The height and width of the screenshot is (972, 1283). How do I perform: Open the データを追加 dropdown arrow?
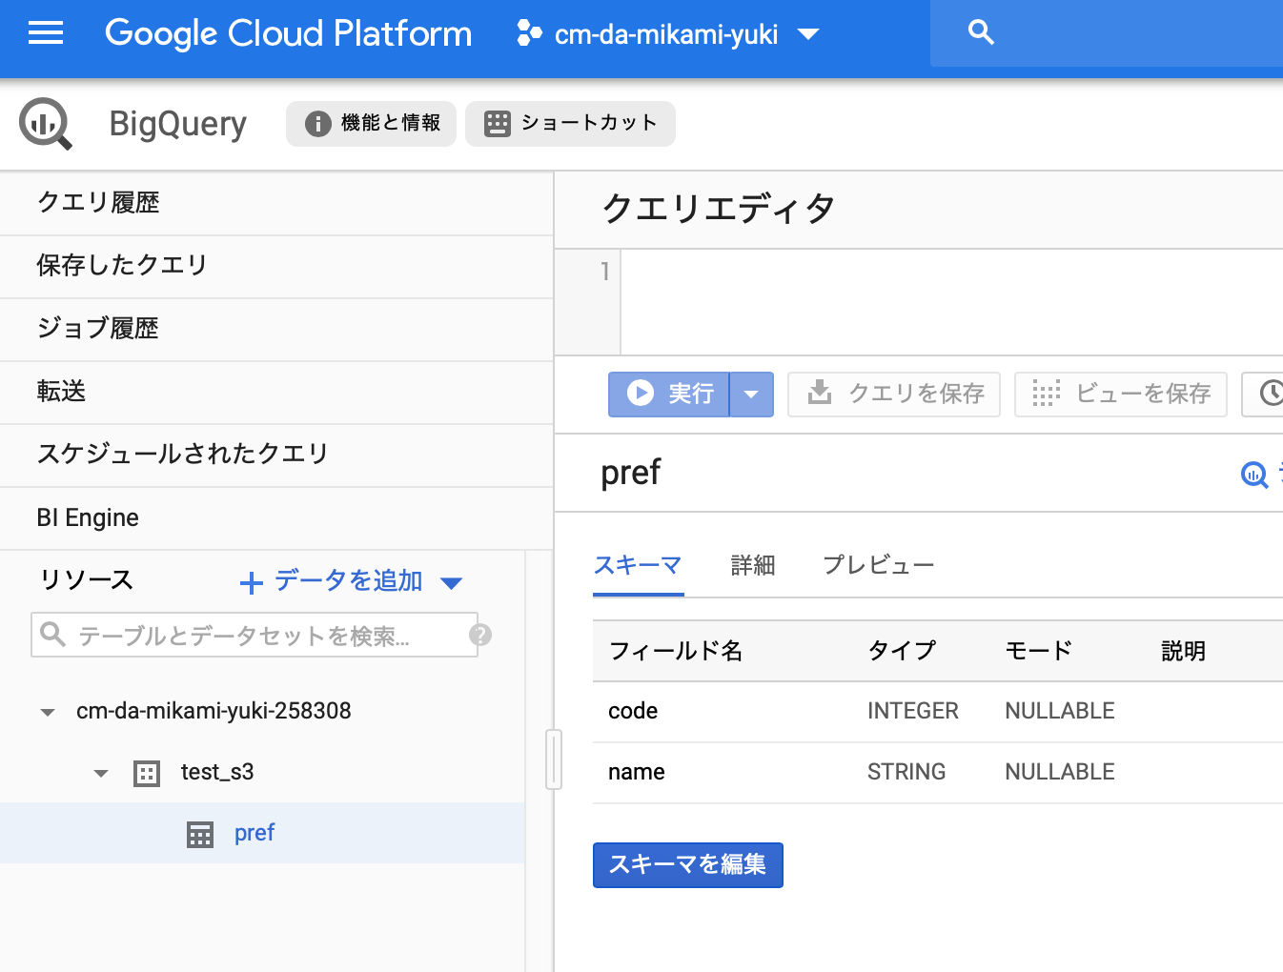451,582
